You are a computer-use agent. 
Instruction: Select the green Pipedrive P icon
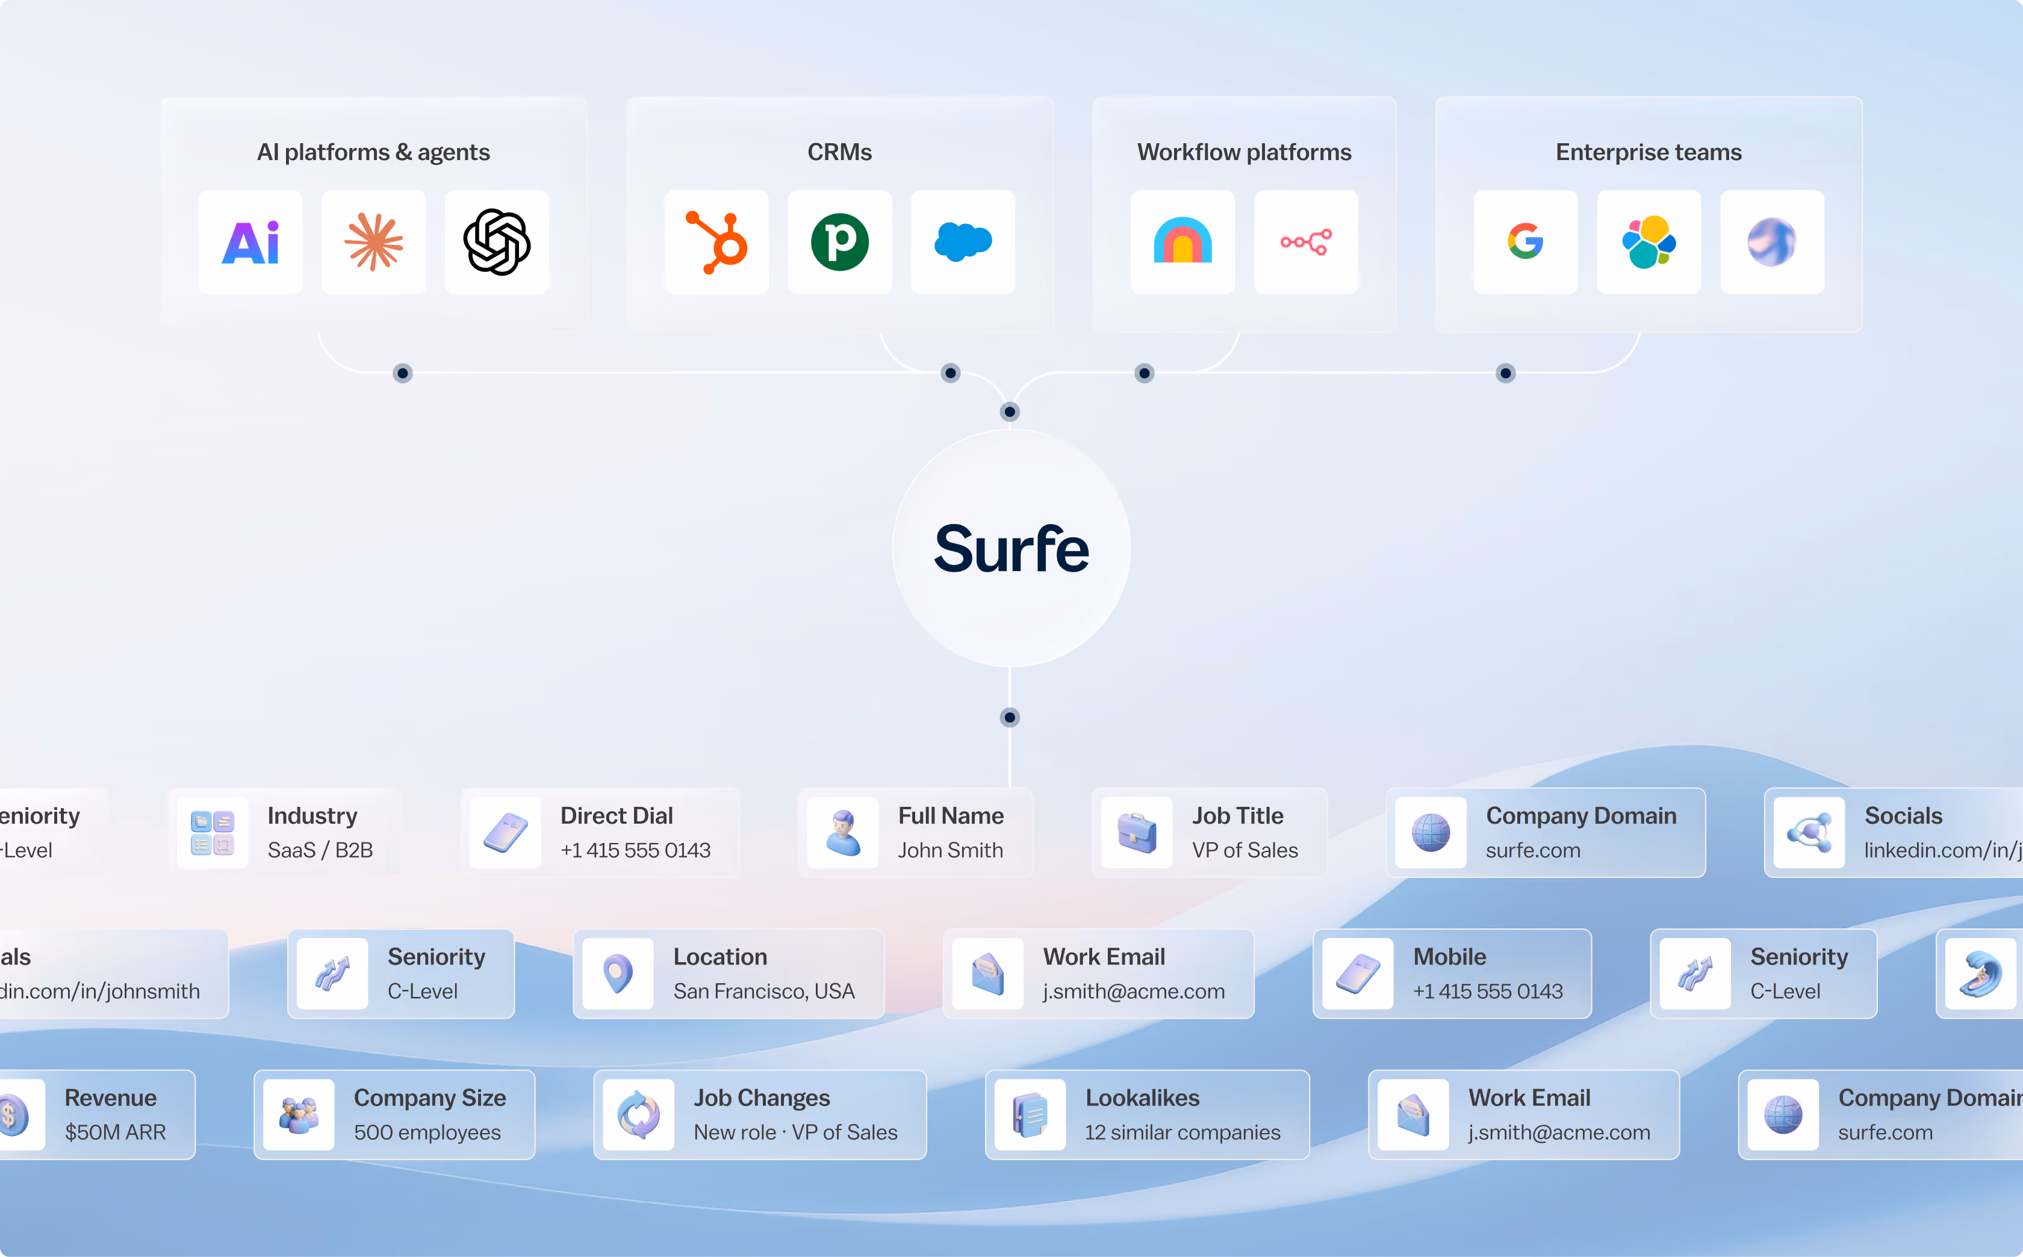839,242
